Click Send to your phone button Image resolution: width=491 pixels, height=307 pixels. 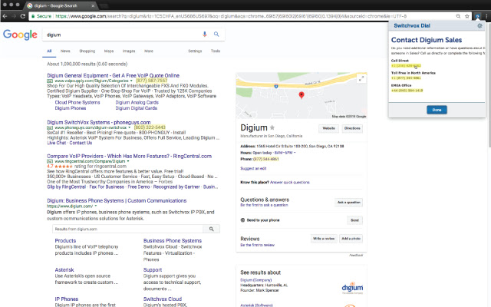(354, 220)
